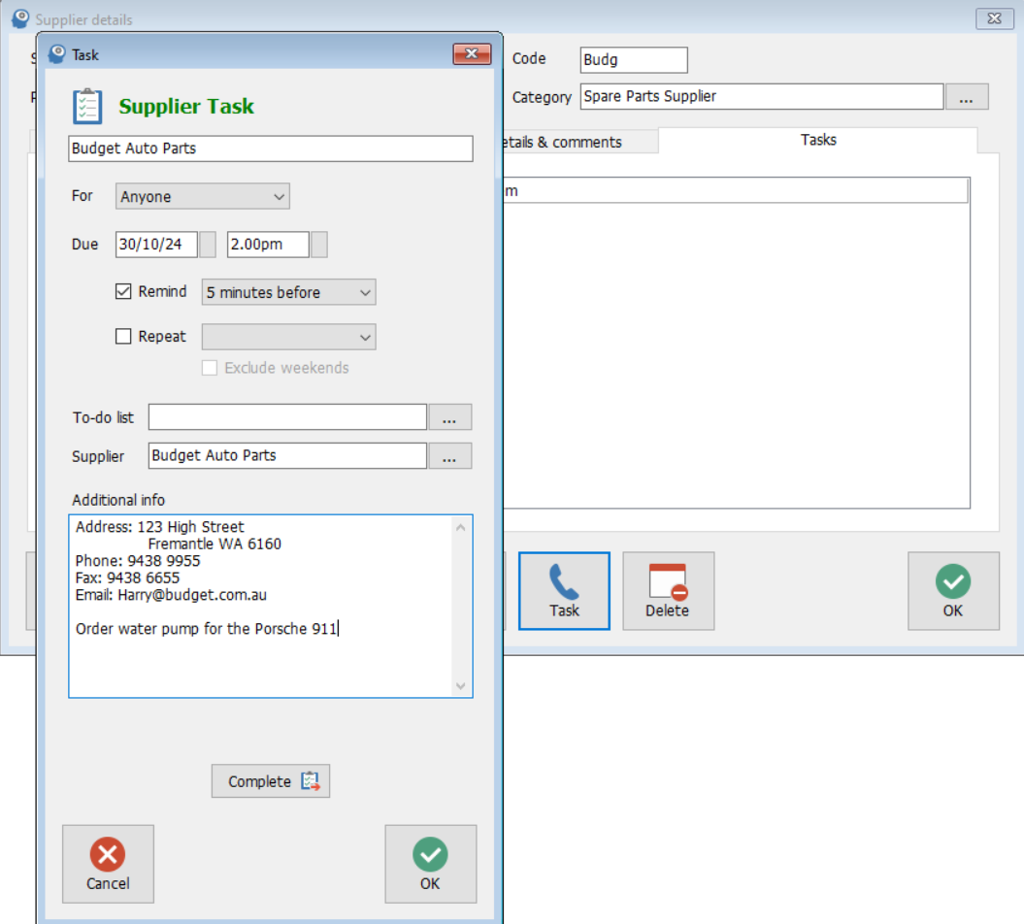
Task: Browse Category with ellipsis button
Action: [966, 97]
